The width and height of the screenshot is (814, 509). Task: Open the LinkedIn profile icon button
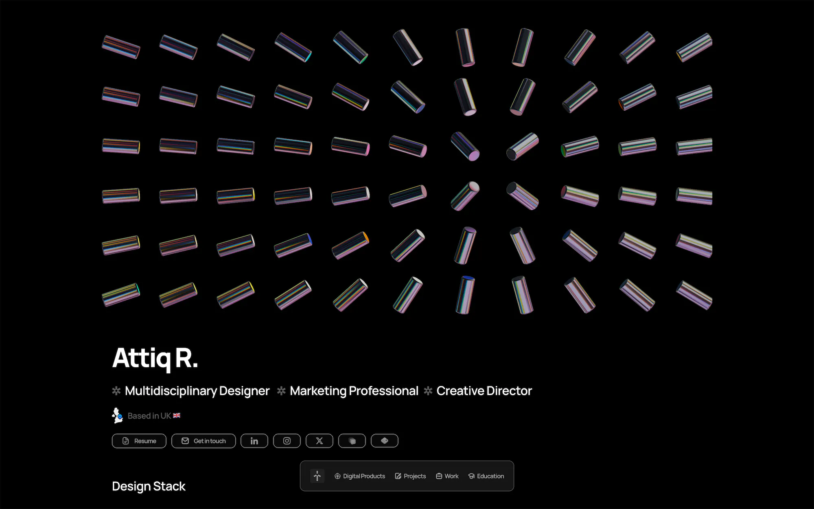(254, 441)
